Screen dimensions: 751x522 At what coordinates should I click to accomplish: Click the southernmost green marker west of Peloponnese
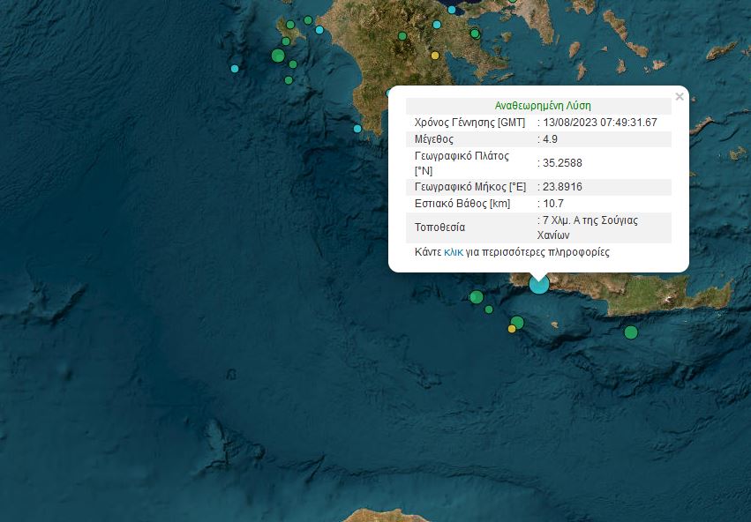pyautogui.click(x=289, y=80)
